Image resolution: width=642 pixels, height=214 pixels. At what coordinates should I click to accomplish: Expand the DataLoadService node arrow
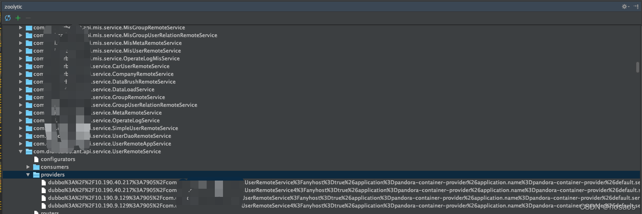point(21,90)
